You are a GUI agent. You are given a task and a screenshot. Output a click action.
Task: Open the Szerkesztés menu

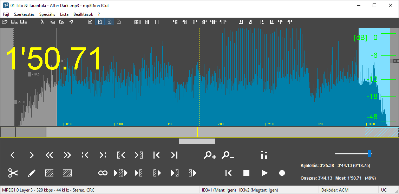point(24,14)
